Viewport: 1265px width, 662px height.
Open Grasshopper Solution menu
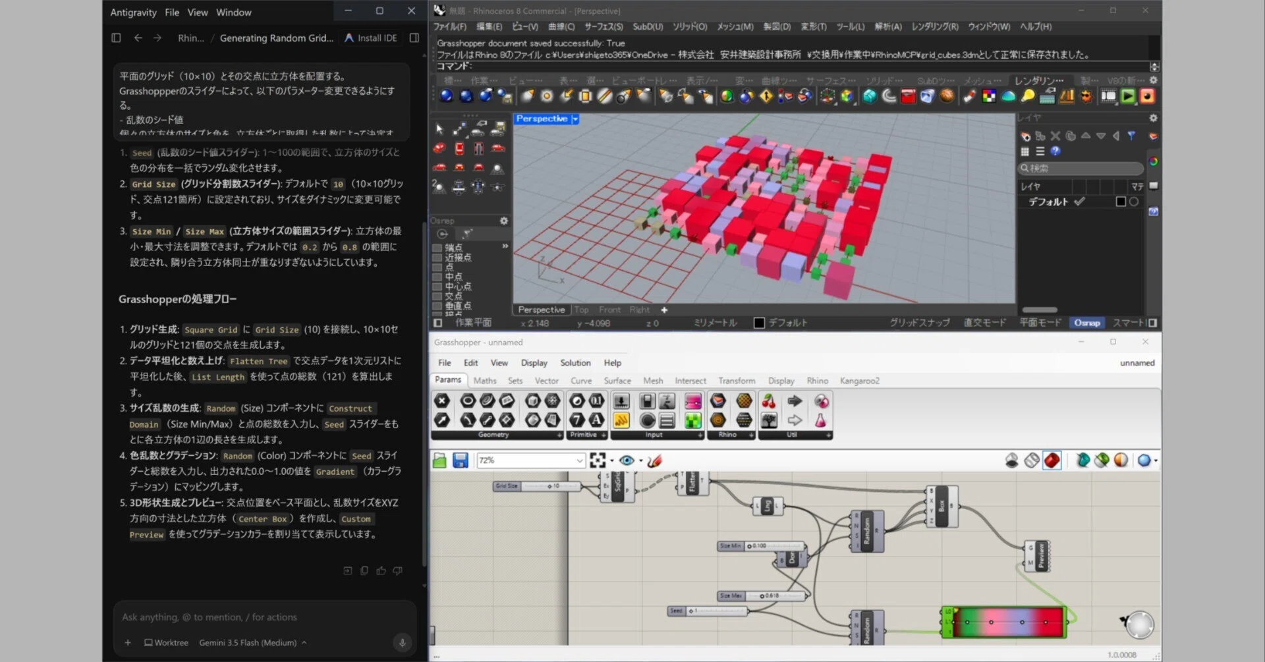(575, 363)
